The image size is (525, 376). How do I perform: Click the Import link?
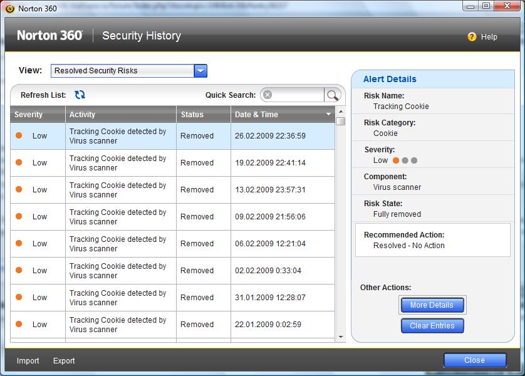28,360
